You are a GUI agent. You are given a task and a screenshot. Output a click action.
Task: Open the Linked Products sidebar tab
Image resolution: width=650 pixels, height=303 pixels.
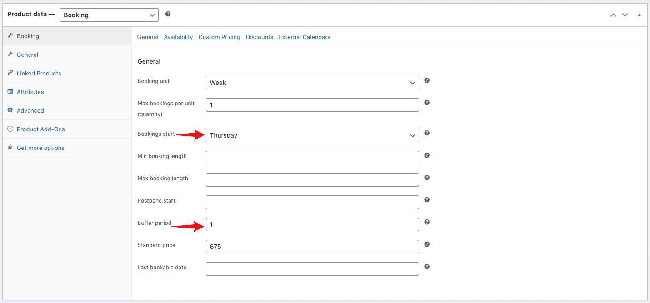67,73
